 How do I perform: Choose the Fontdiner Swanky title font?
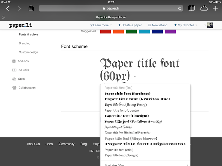tap(133, 121)
